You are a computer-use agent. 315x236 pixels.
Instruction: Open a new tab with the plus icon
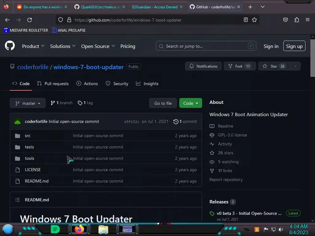(x=250, y=7)
